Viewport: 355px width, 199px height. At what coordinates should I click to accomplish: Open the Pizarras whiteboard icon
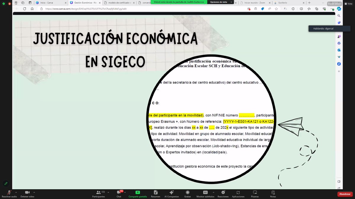pos(255,192)
